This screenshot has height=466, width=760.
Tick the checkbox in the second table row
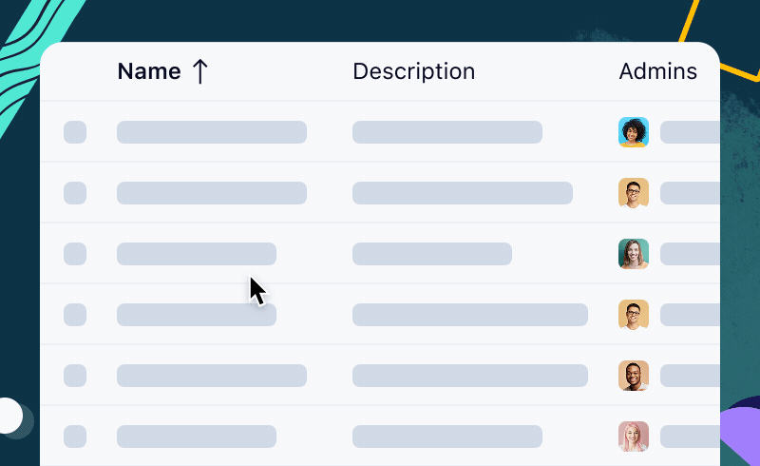pos(75,193)
